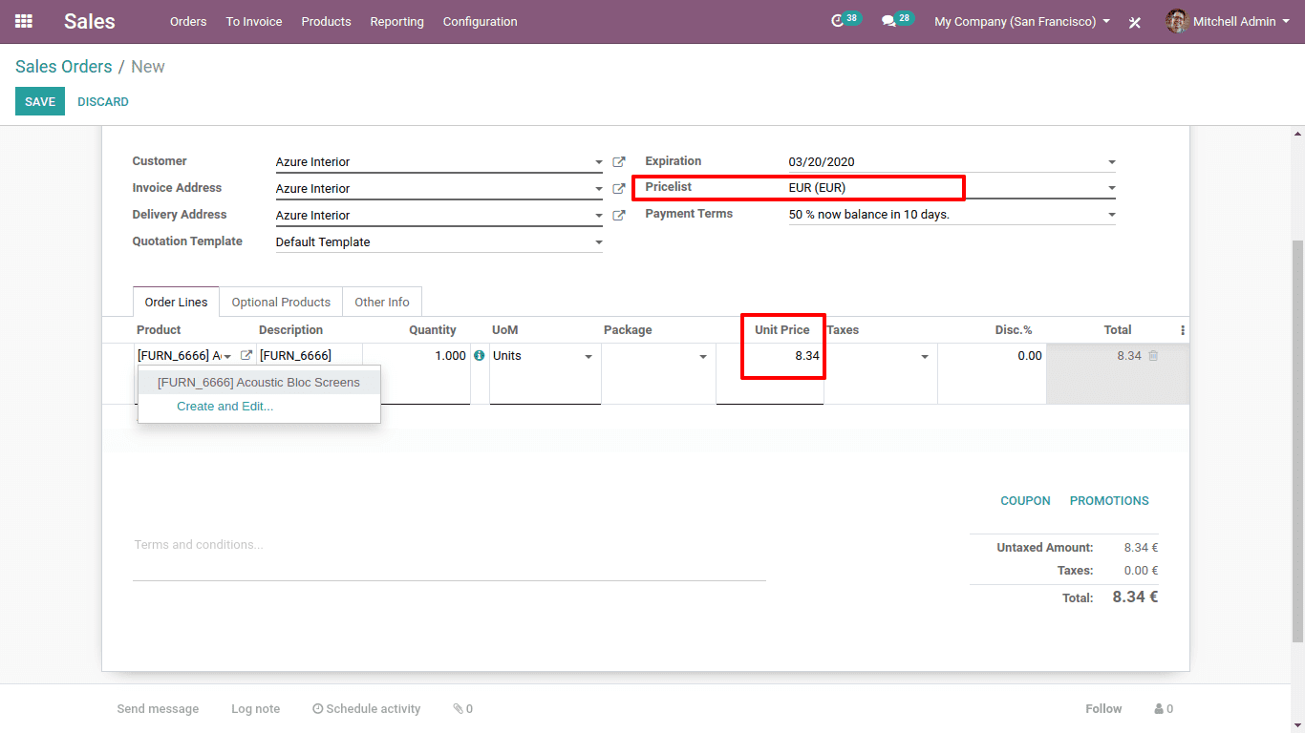Open the Orders menu
The height and width of the screenshot is (733, 1305).
point(188,21)
